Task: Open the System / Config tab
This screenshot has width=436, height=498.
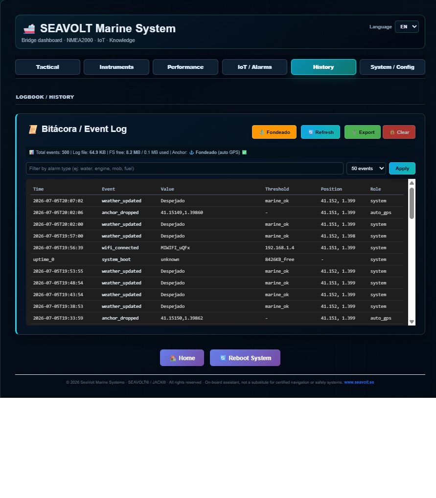Action: [392, 67]
